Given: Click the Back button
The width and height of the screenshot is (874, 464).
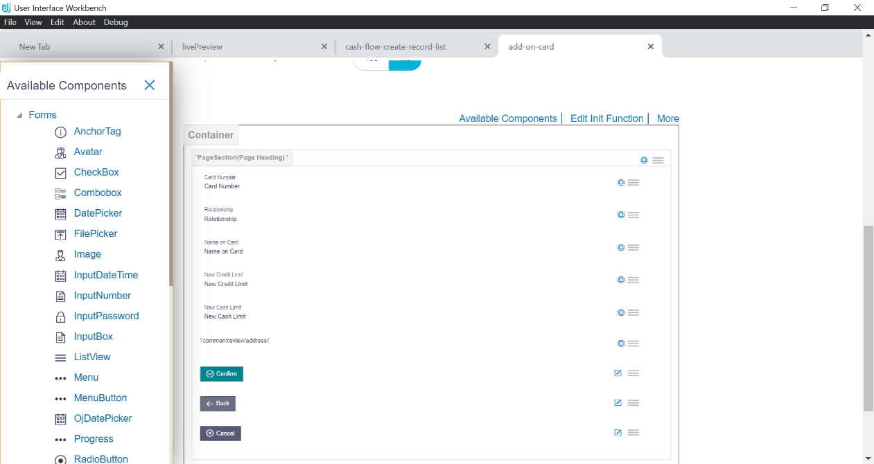Looking at the screenshot, I should coord(218,402).
